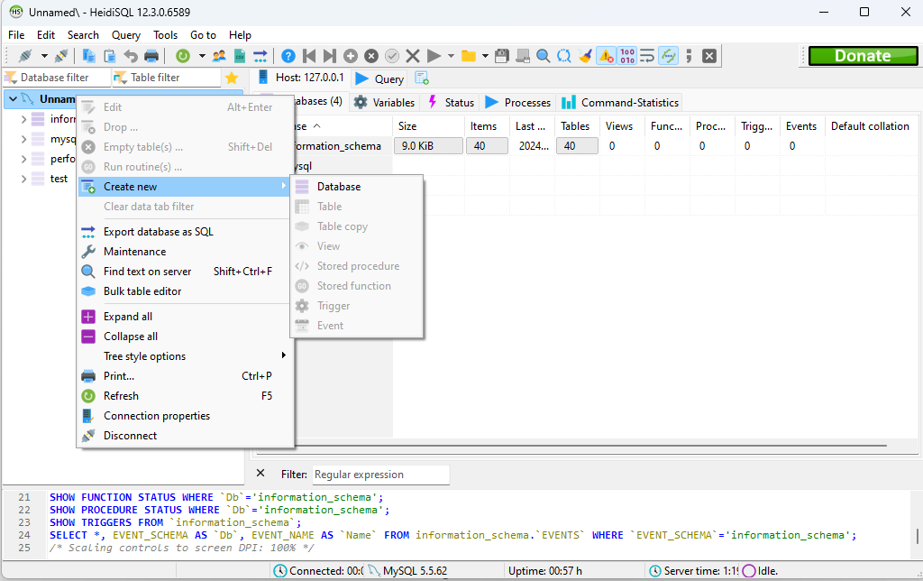Click the copy toolbar icon
The height and width of the screenshot is (581, 923).
89,56
